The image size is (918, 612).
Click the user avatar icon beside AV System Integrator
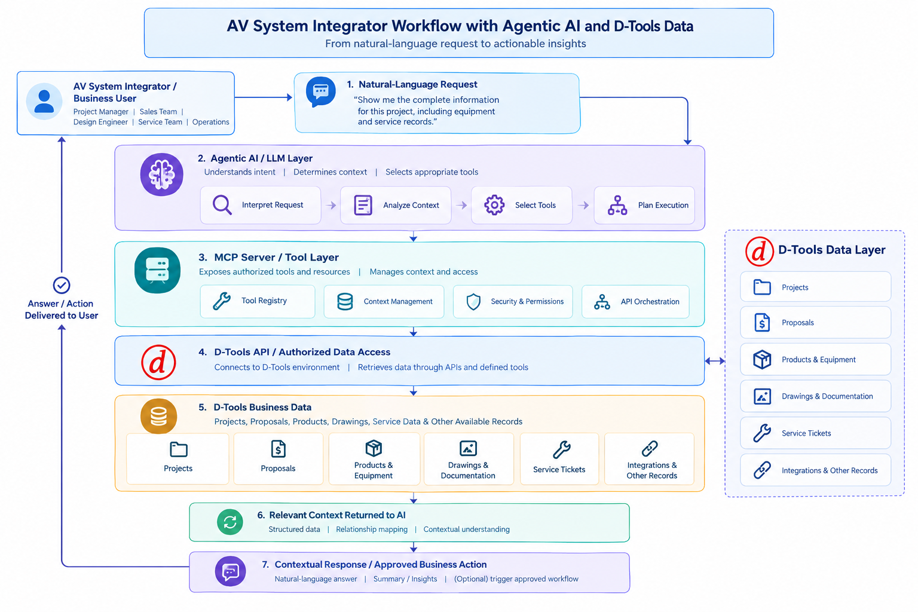(44, 102)
